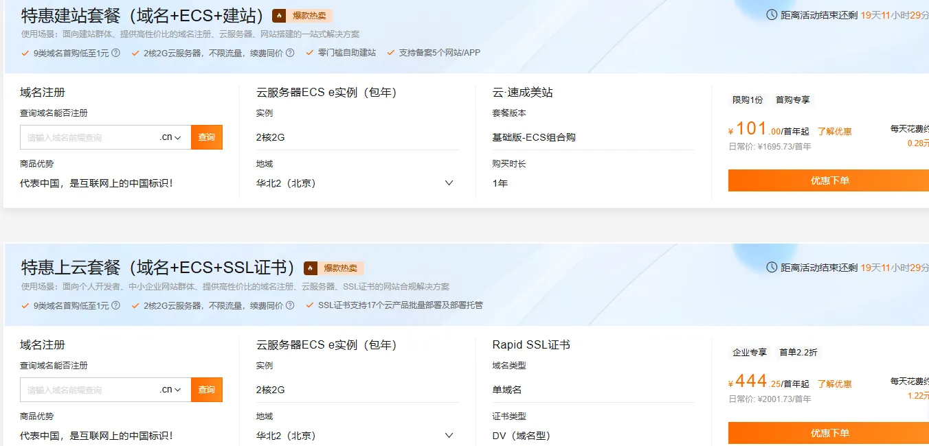Click 查询 button in 建站套餐 domain search

click(x=207, y=137)
